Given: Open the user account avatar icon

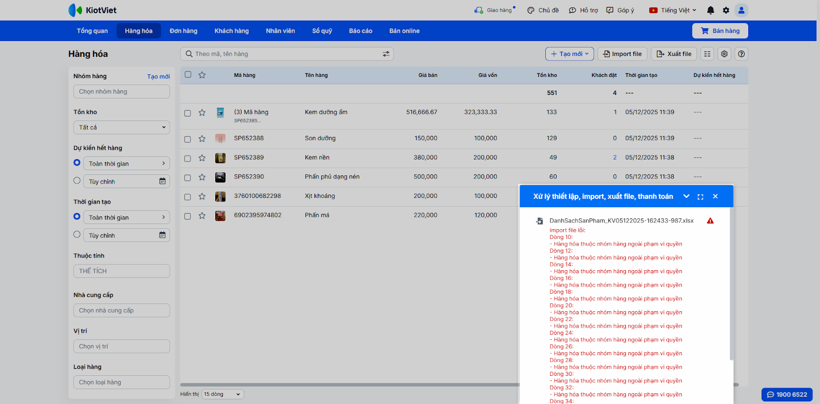Looking at the screenshot, I should pyautogui.click(x=741, y=10).
